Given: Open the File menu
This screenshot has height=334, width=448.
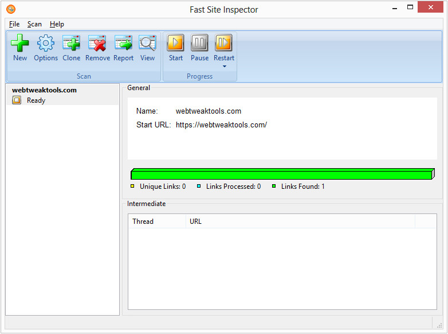Looking at the screenshot, I should (14, 24).
